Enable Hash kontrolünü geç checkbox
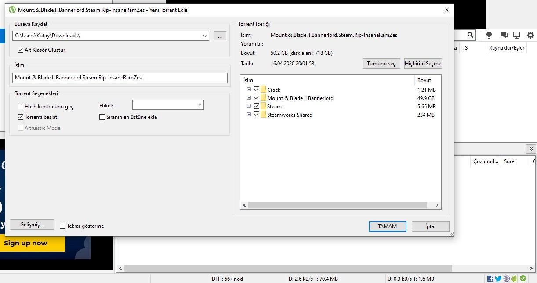This screenshot has height=283, width=537. point(20,107)
